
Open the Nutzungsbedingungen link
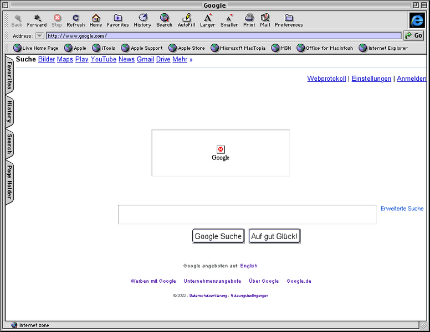(249, 295)
